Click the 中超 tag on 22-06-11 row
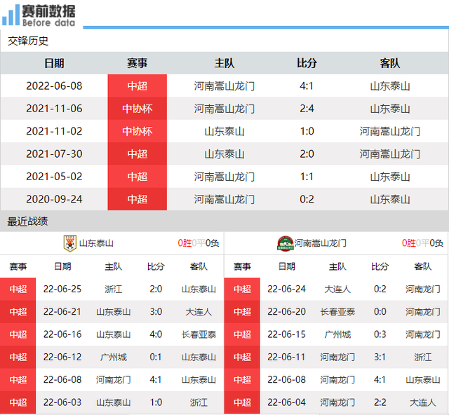This screenshot has width=449, height=415. pos(242,358)
